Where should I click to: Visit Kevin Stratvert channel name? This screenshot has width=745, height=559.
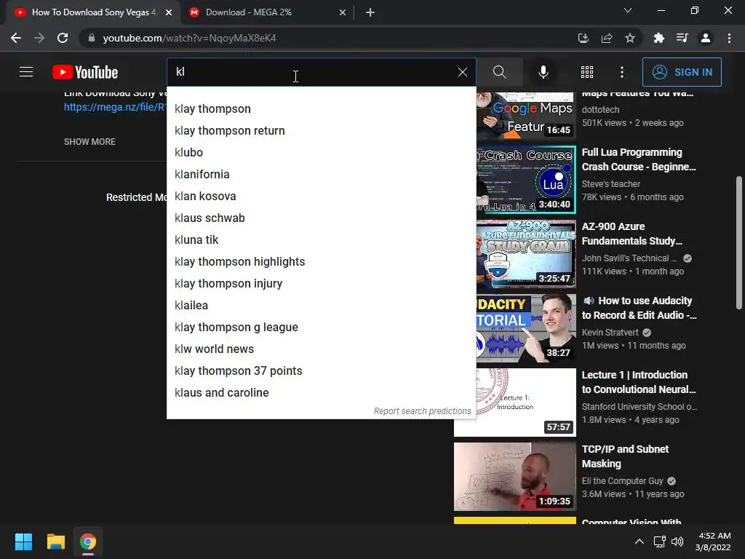pos(610,333)
